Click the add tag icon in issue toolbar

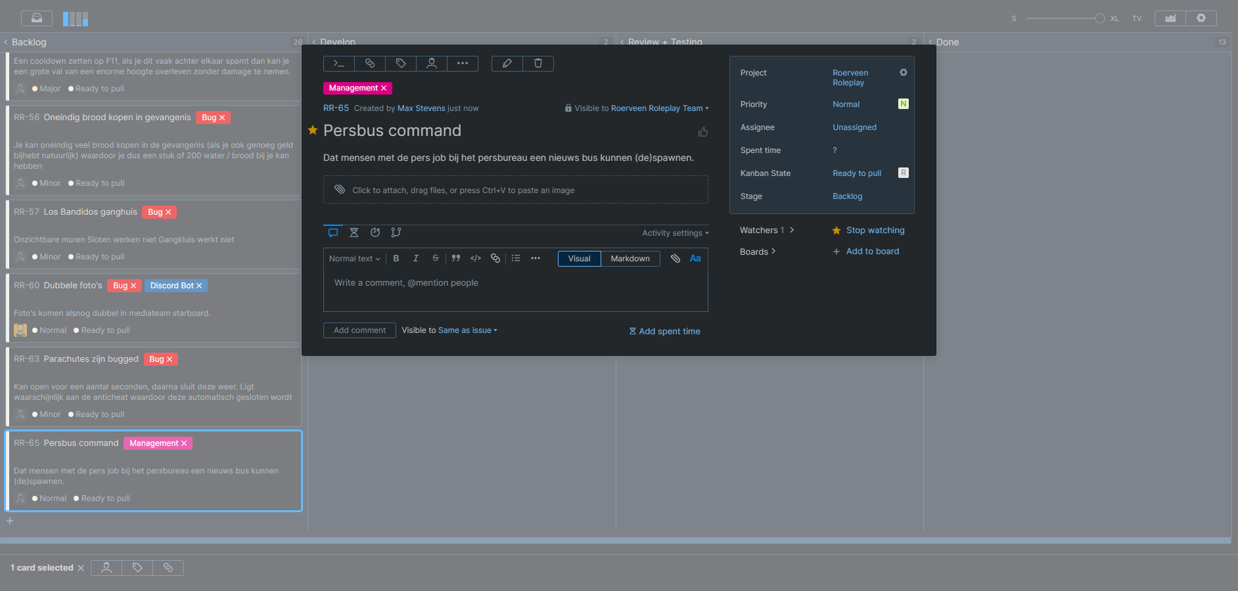[401, 64]
